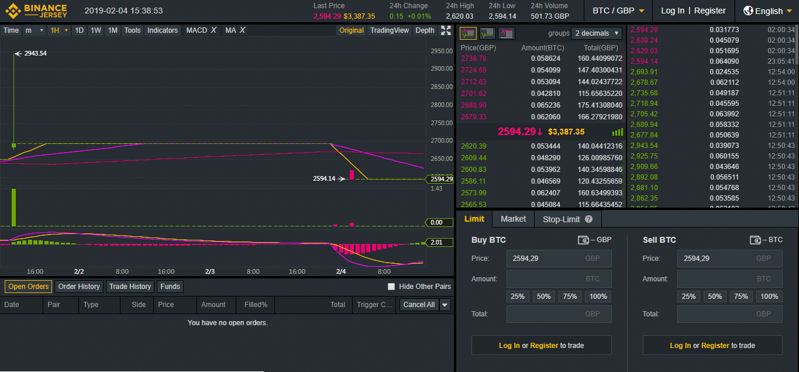Click Log In link in Buy BTC panel
Screen dimensions: 799x372
tap(509, 346)
